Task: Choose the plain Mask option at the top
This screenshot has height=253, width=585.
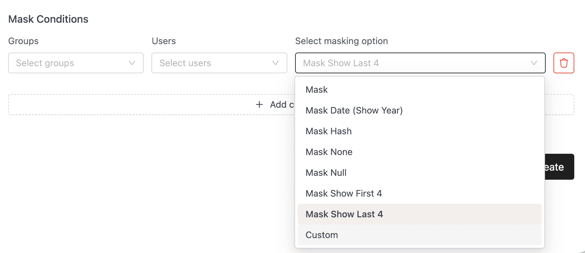Action: pyautogui.click(x=317, y=90)
